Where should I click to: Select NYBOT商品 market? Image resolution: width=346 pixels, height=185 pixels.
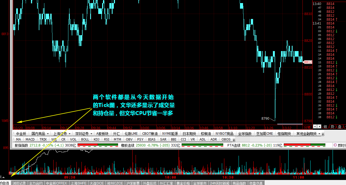[225, 134]
